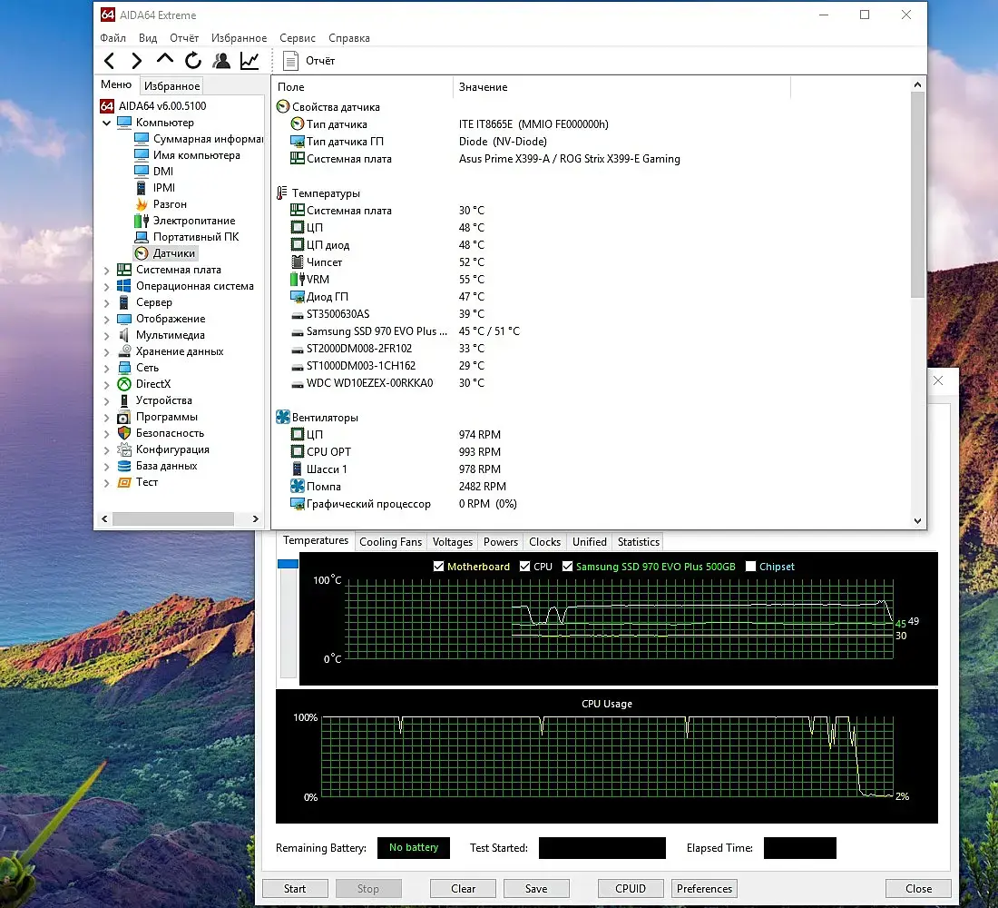Screen dimensions: 998x908
Task: Click the graph chart toolbar icon
Action: click(x=249, y=61)
